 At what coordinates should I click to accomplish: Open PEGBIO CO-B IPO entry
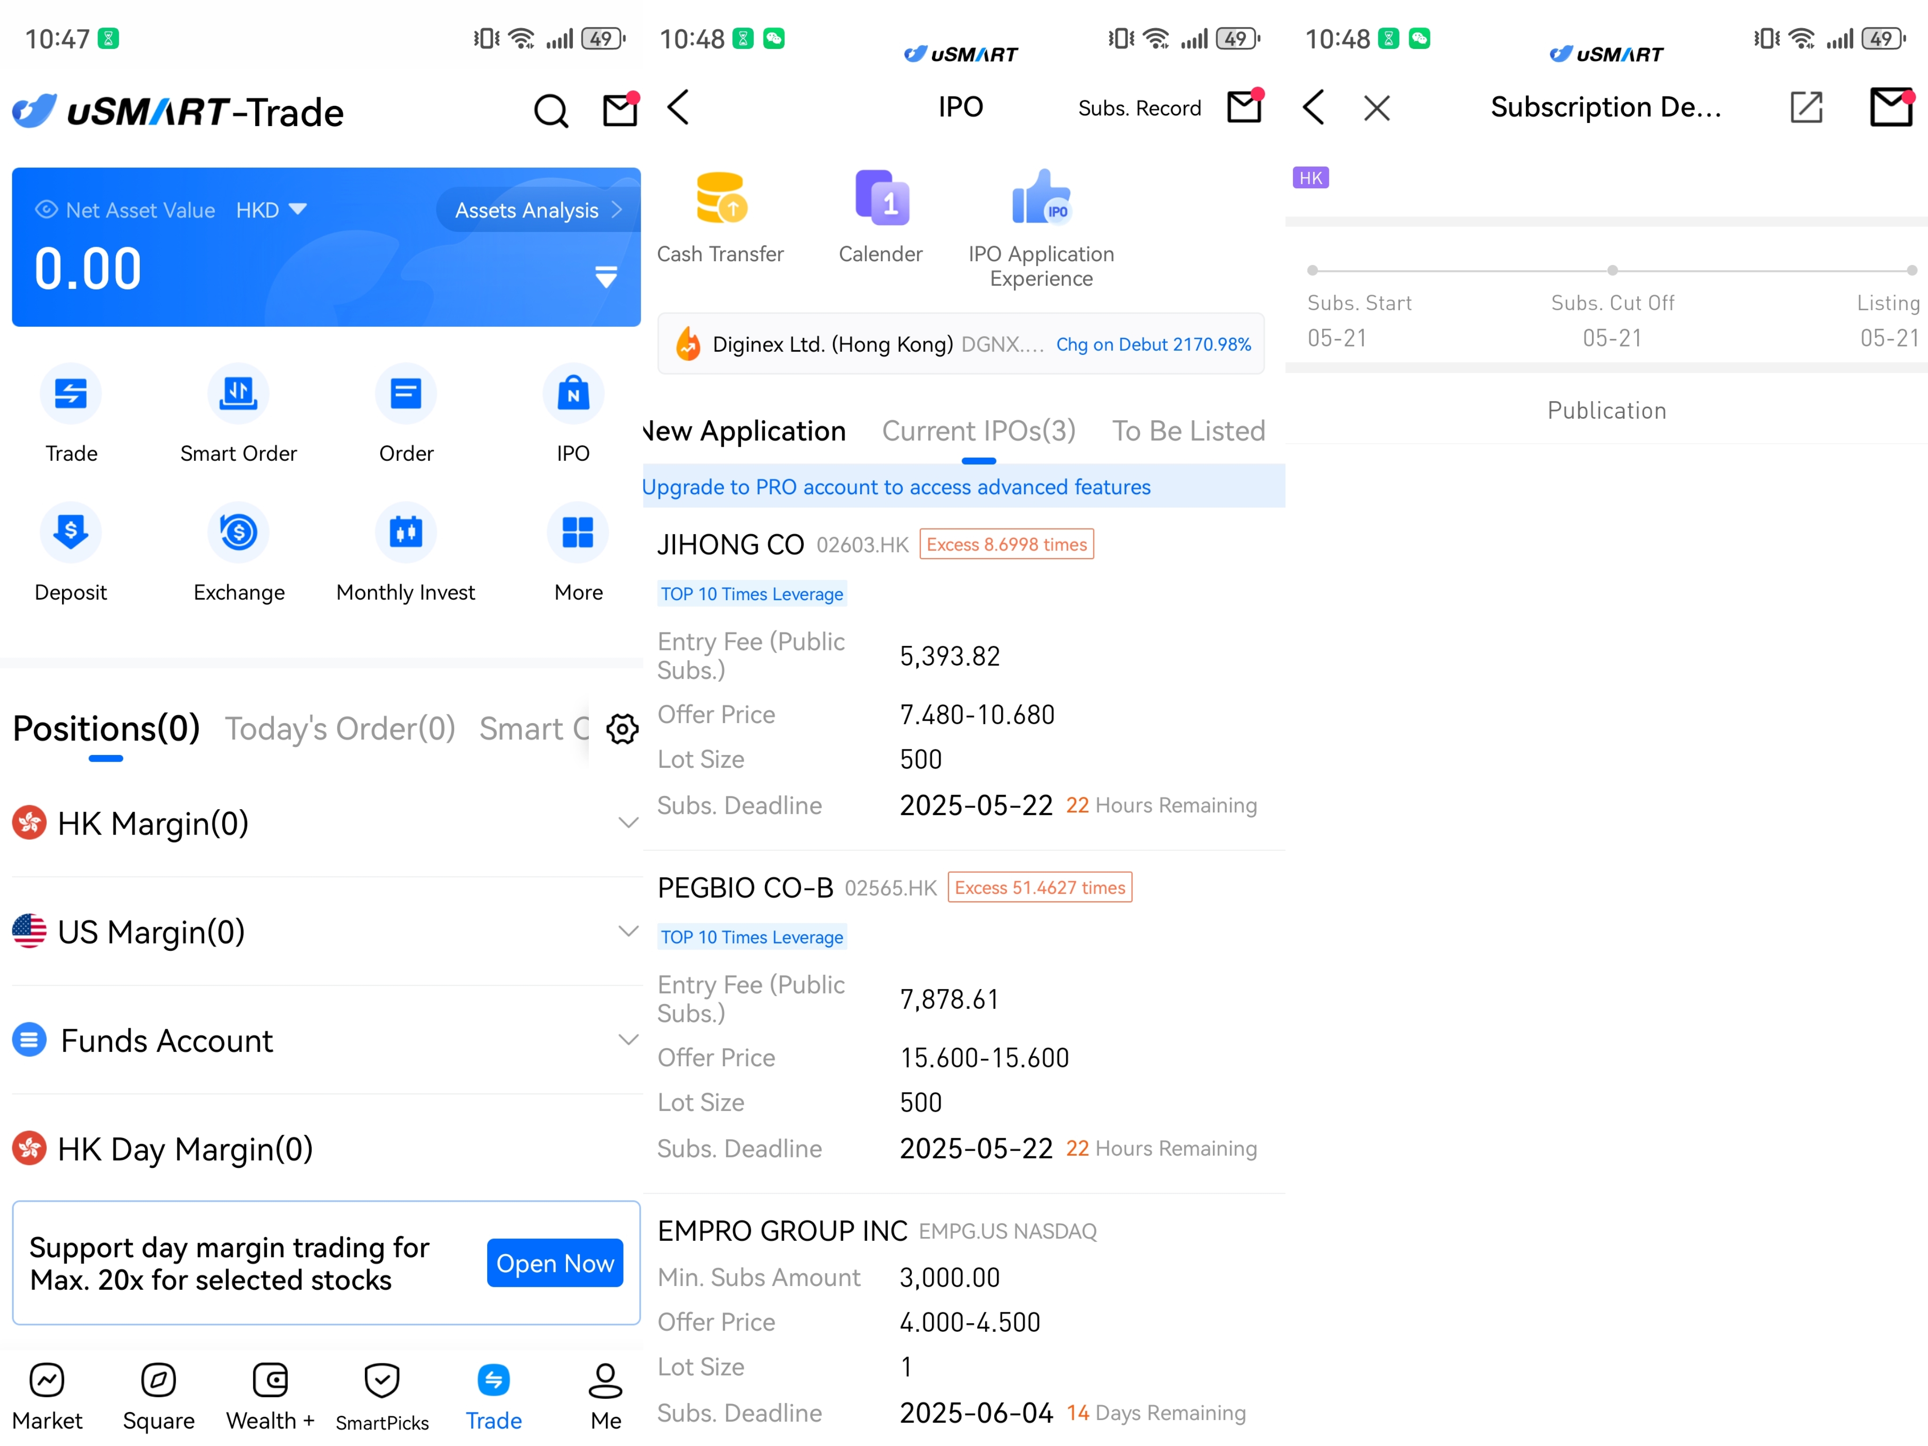(x=963, y=1021)
